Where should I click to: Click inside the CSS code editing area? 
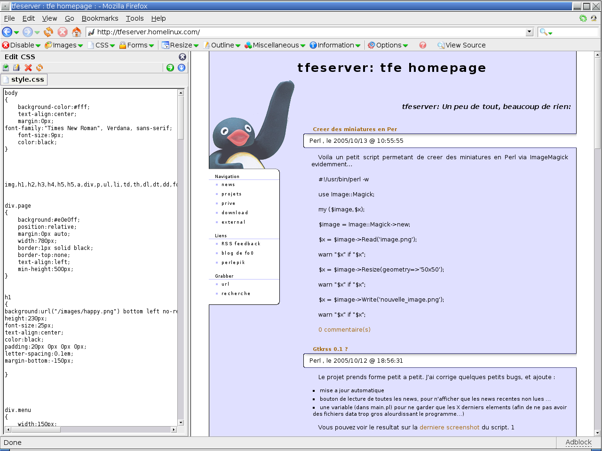[91, 257]
